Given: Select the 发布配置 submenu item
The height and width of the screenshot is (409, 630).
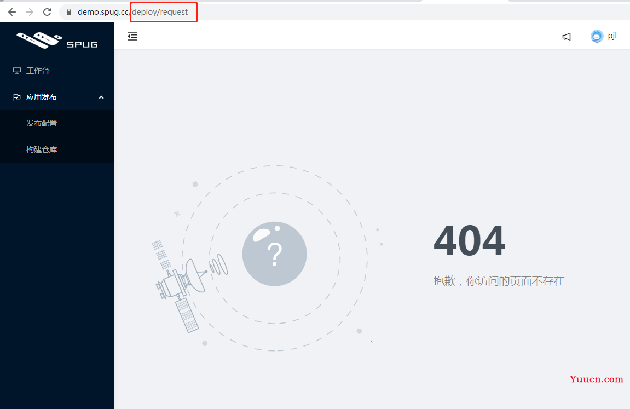Looking at the screenshot, I should coord(57,123).
